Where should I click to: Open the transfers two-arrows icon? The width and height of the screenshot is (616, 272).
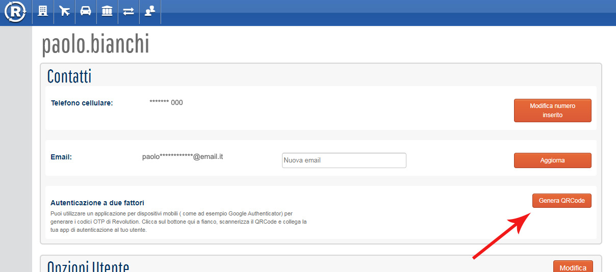pos(129,11)
